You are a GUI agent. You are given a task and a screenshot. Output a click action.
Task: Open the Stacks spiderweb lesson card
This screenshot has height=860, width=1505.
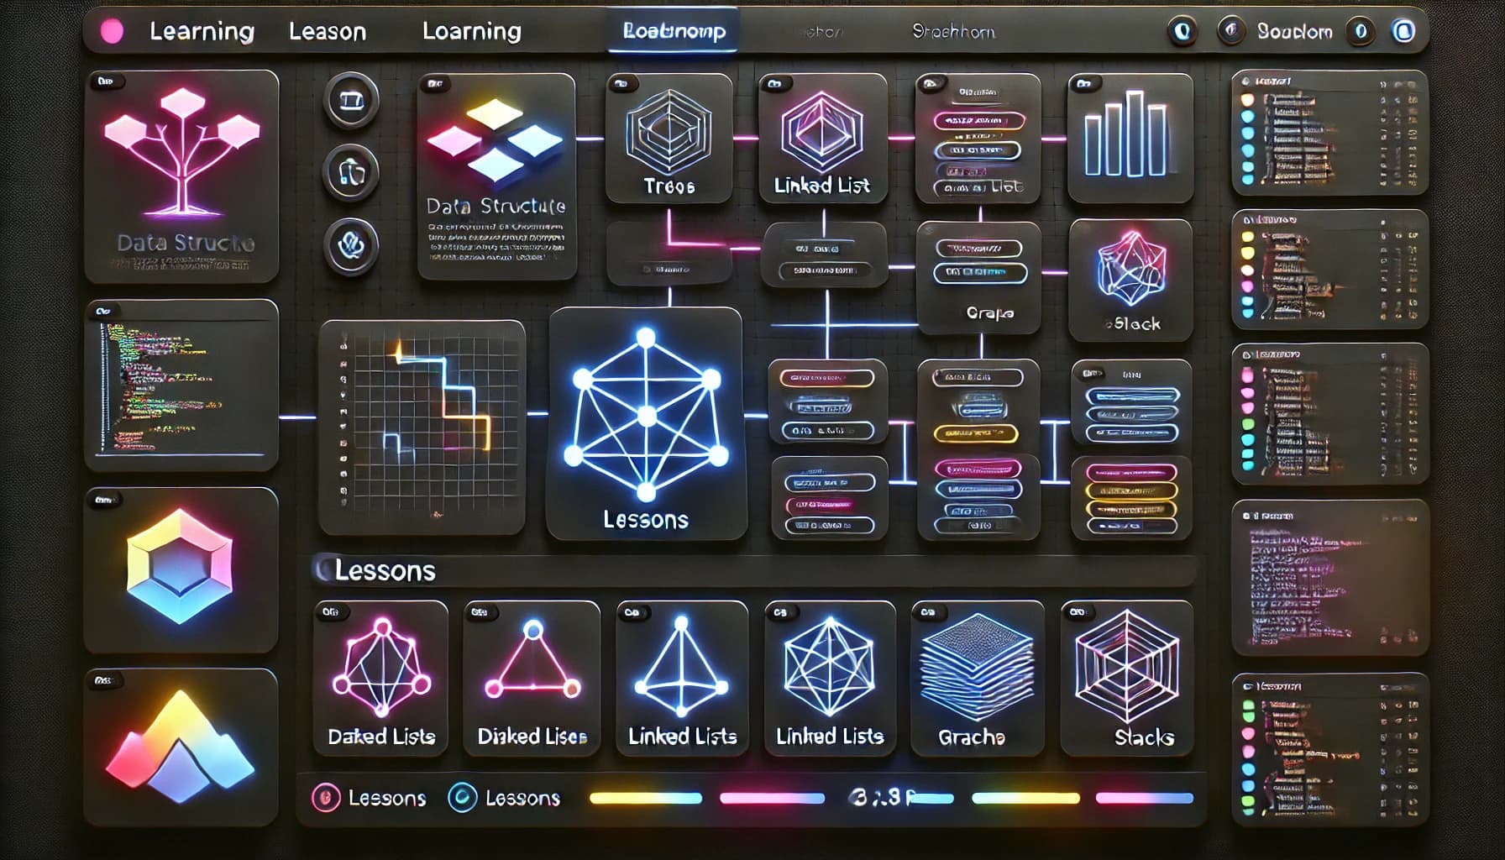coord(1126,678)
